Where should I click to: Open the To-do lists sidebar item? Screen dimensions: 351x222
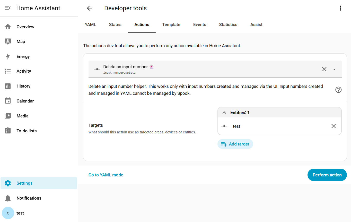click(39, 131)
